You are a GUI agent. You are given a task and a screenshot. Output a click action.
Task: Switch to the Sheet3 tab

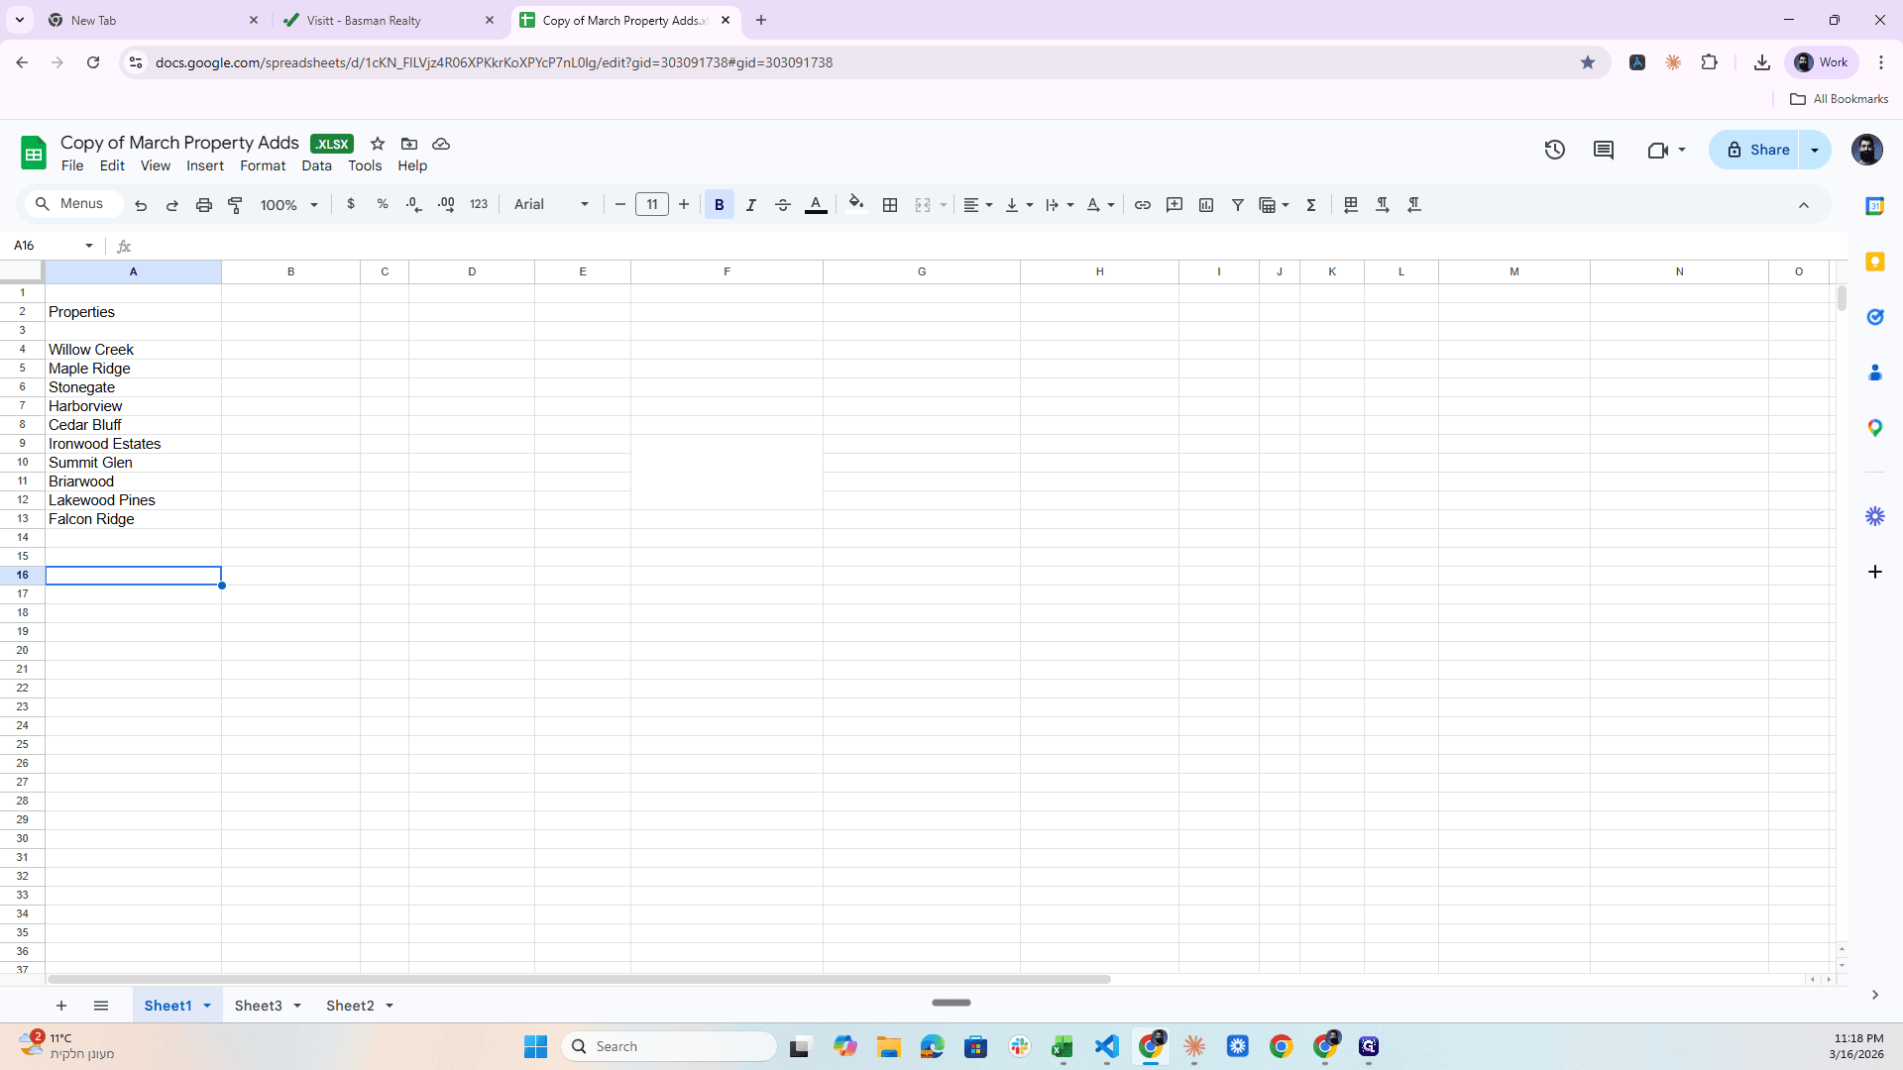[x=258, y=1006]
